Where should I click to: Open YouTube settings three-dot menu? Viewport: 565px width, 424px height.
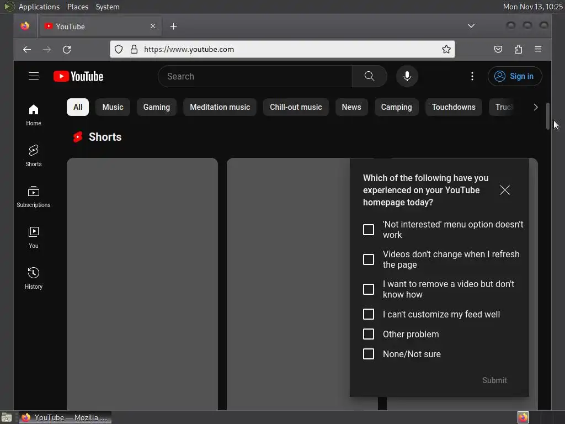[472, 76]
